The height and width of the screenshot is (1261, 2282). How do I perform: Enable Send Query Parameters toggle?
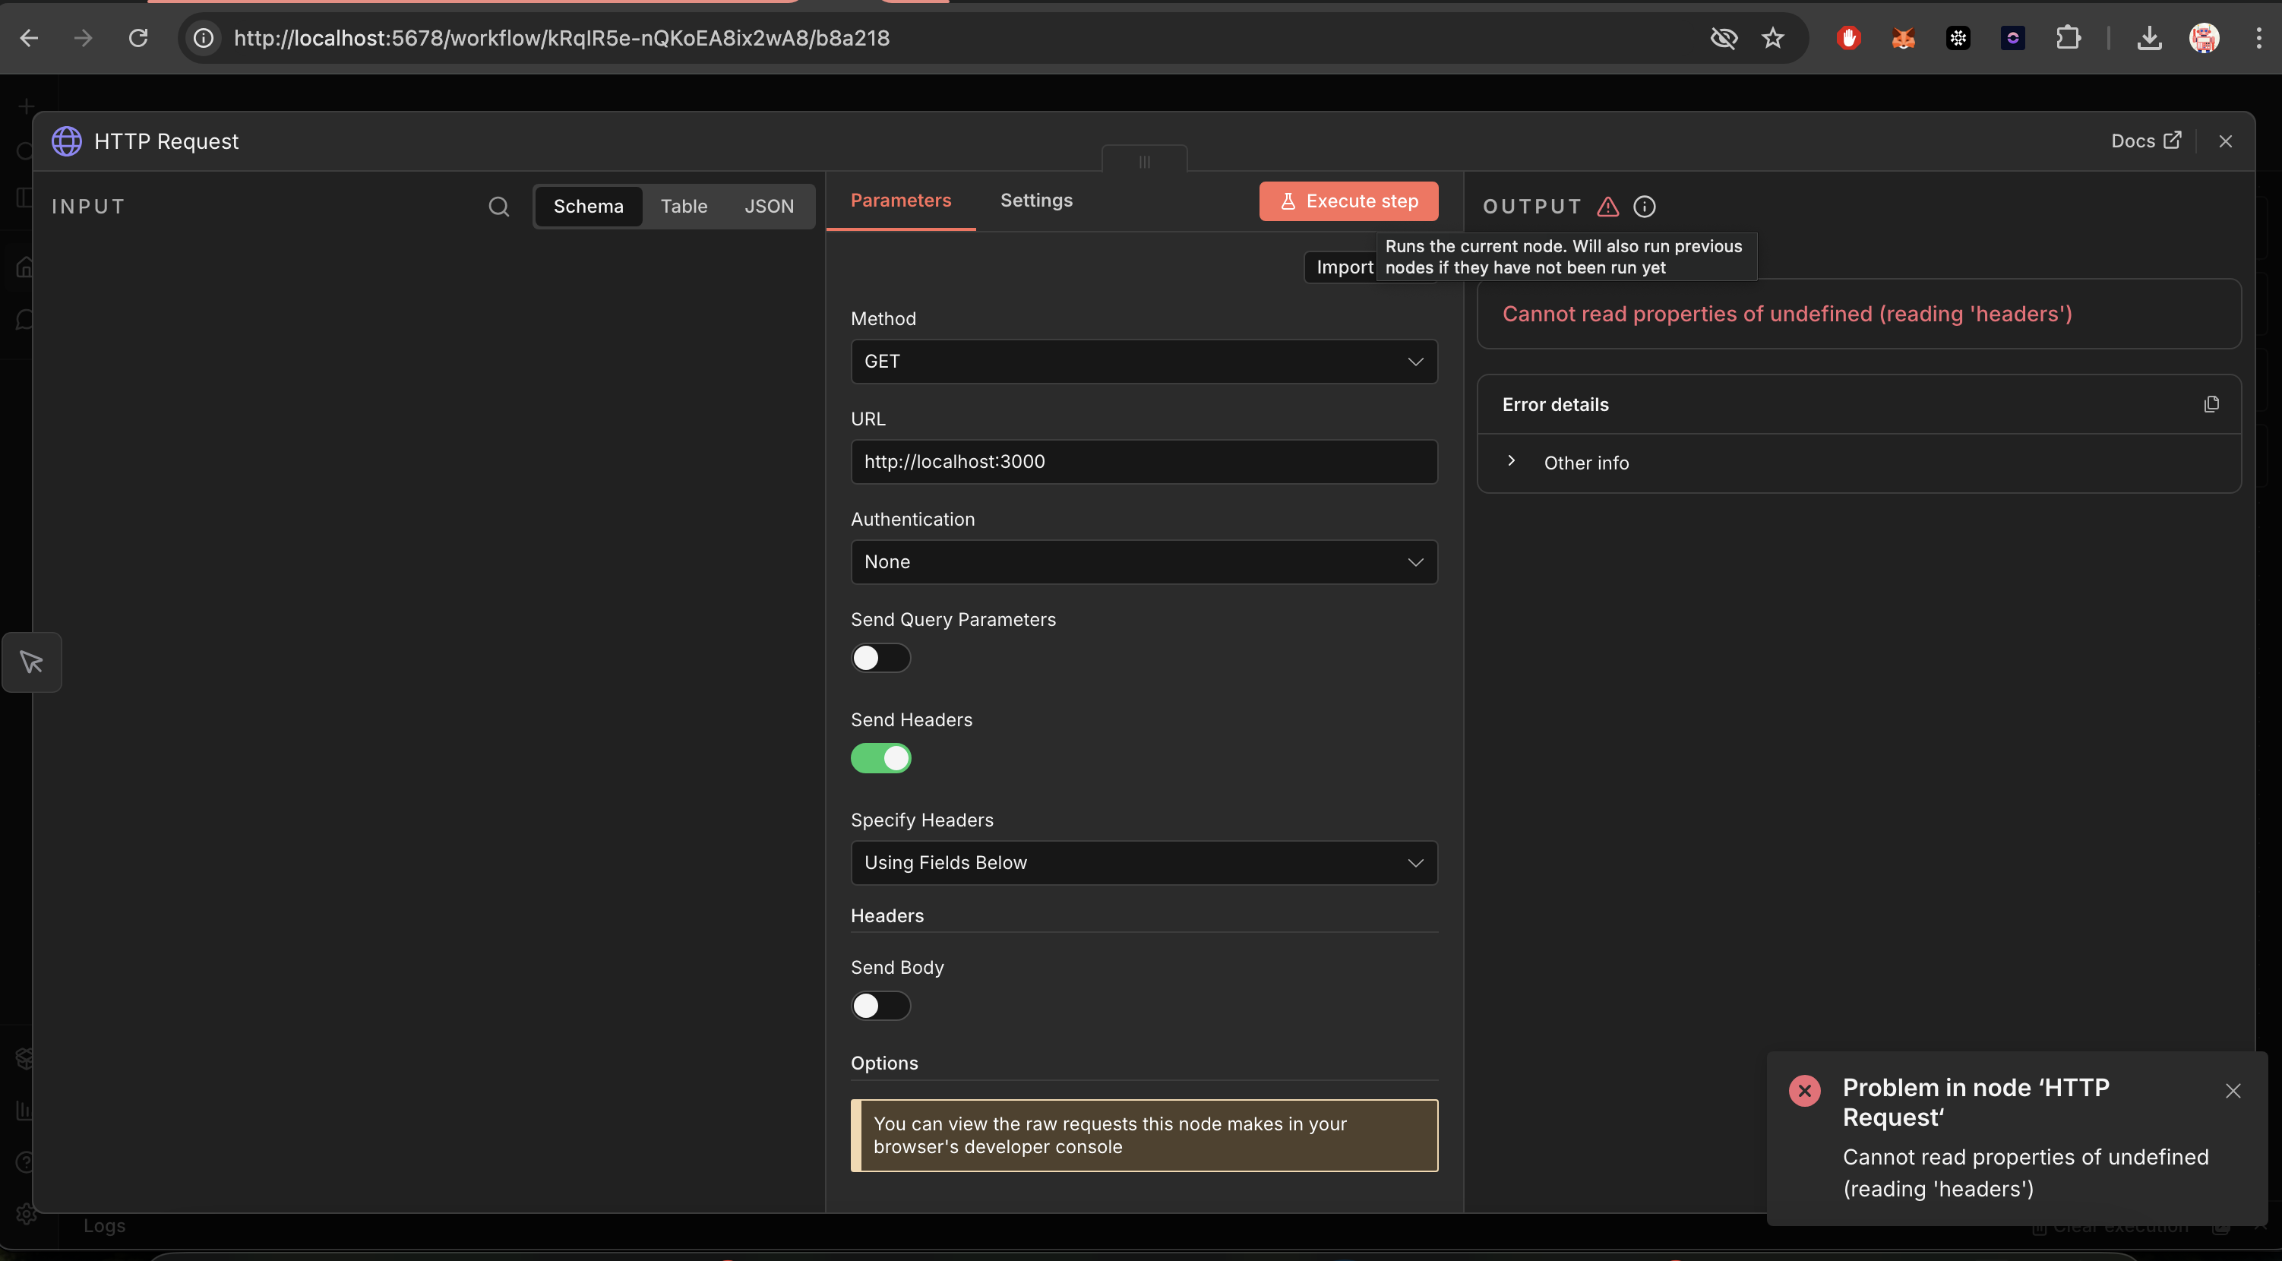coord(880,658)
